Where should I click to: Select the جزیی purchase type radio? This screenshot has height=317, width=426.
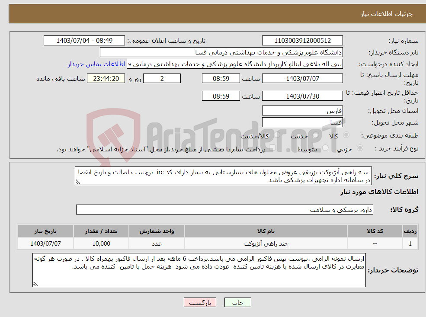pos(360,148)
